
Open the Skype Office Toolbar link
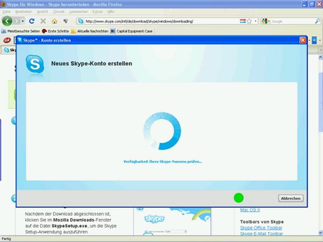click(261, 228)
